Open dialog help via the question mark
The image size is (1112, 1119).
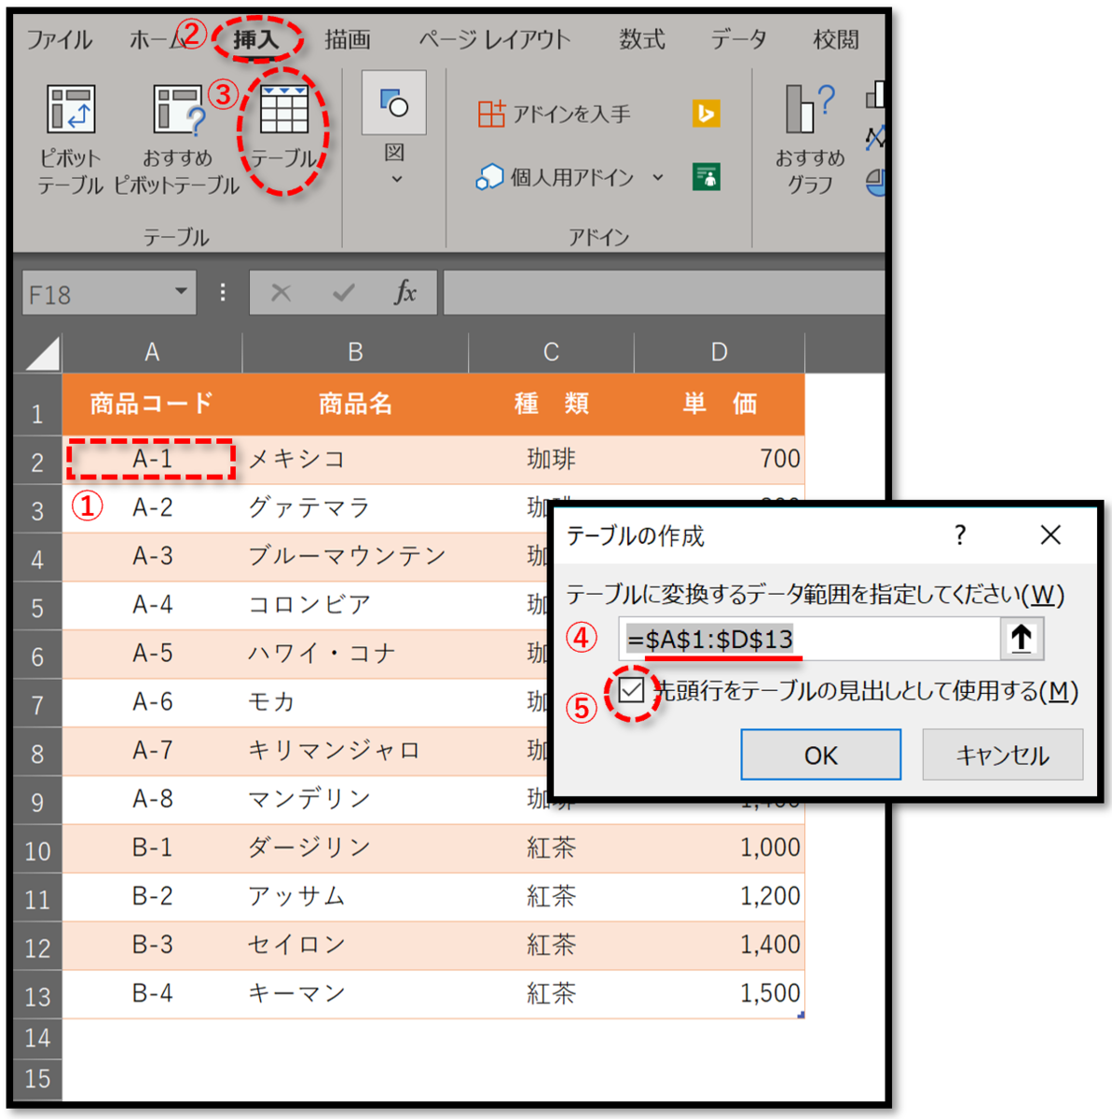point(959,535)
